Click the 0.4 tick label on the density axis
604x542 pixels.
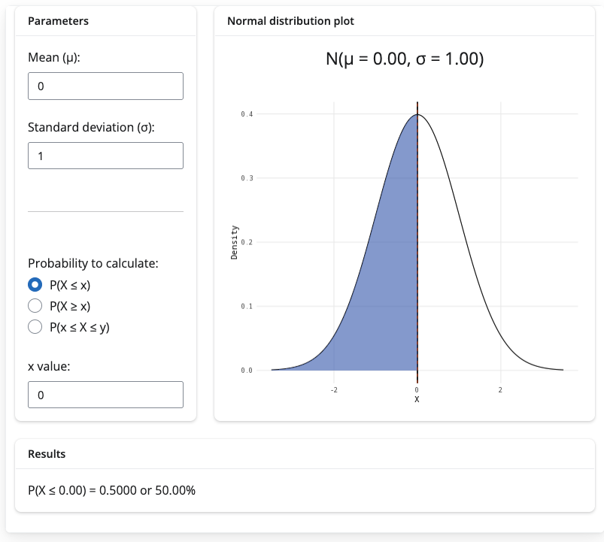247,114
